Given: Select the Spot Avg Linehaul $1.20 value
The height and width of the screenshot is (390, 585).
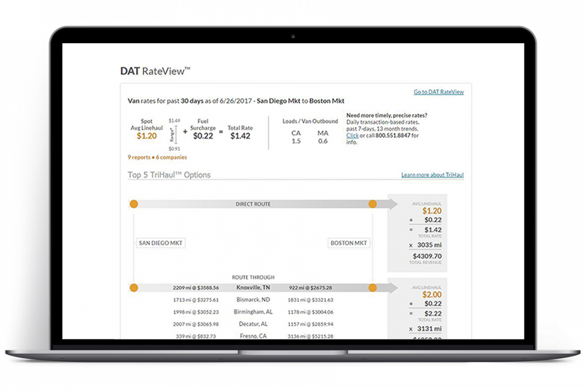Looking at the screenshot, I should 146,136.
